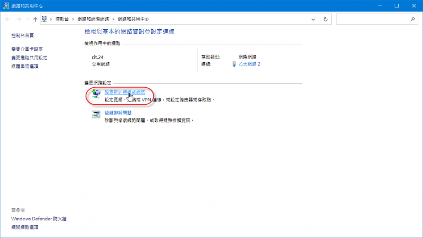This screenshot has width=423, height=238.
Task: Refresh the address bar location
Action: click(x=326, y=19)
